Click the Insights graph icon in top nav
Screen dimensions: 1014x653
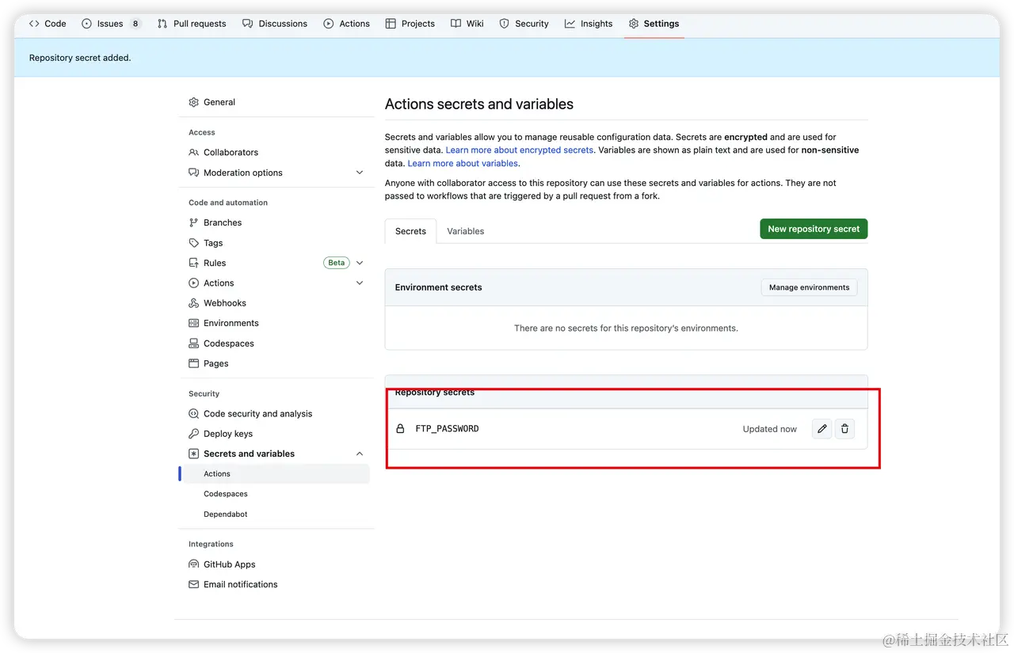click(x=570, y=24)
